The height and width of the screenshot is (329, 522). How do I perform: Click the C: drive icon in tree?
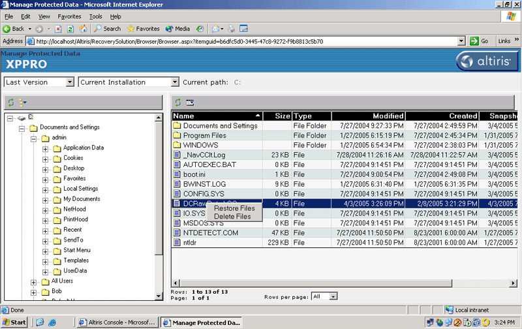22,117
